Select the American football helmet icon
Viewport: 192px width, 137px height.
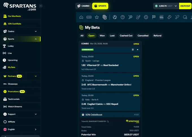pyautogui.click(x=185, y=17)
